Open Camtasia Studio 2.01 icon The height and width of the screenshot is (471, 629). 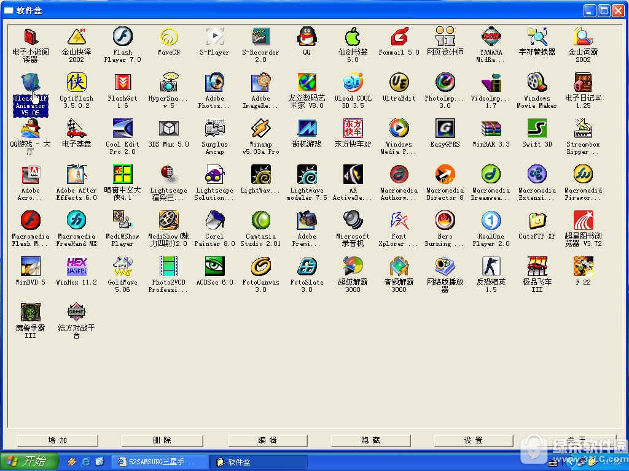(260, 221)
